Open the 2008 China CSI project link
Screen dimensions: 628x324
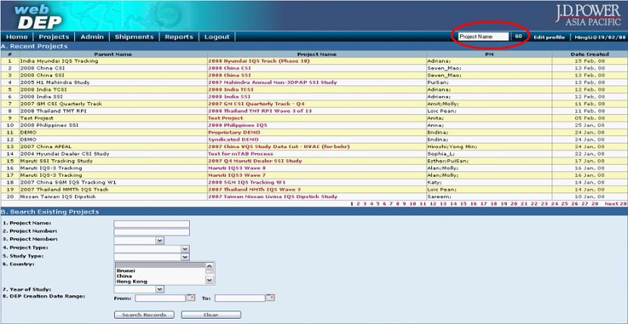(229, 68)
